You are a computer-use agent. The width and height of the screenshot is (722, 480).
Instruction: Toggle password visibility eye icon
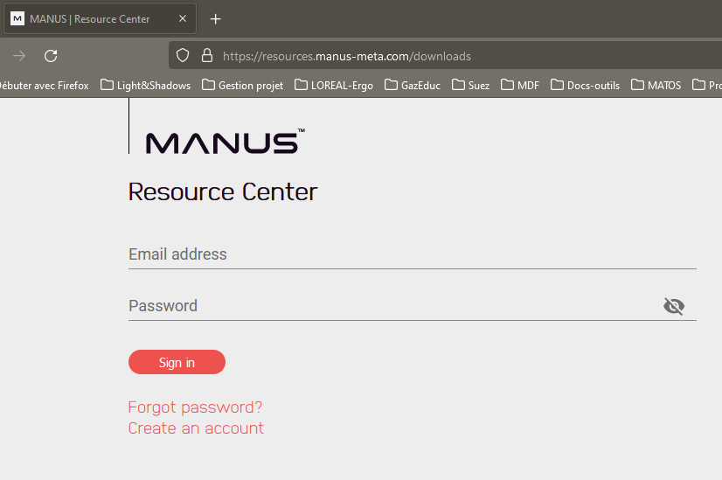[673, 306]
